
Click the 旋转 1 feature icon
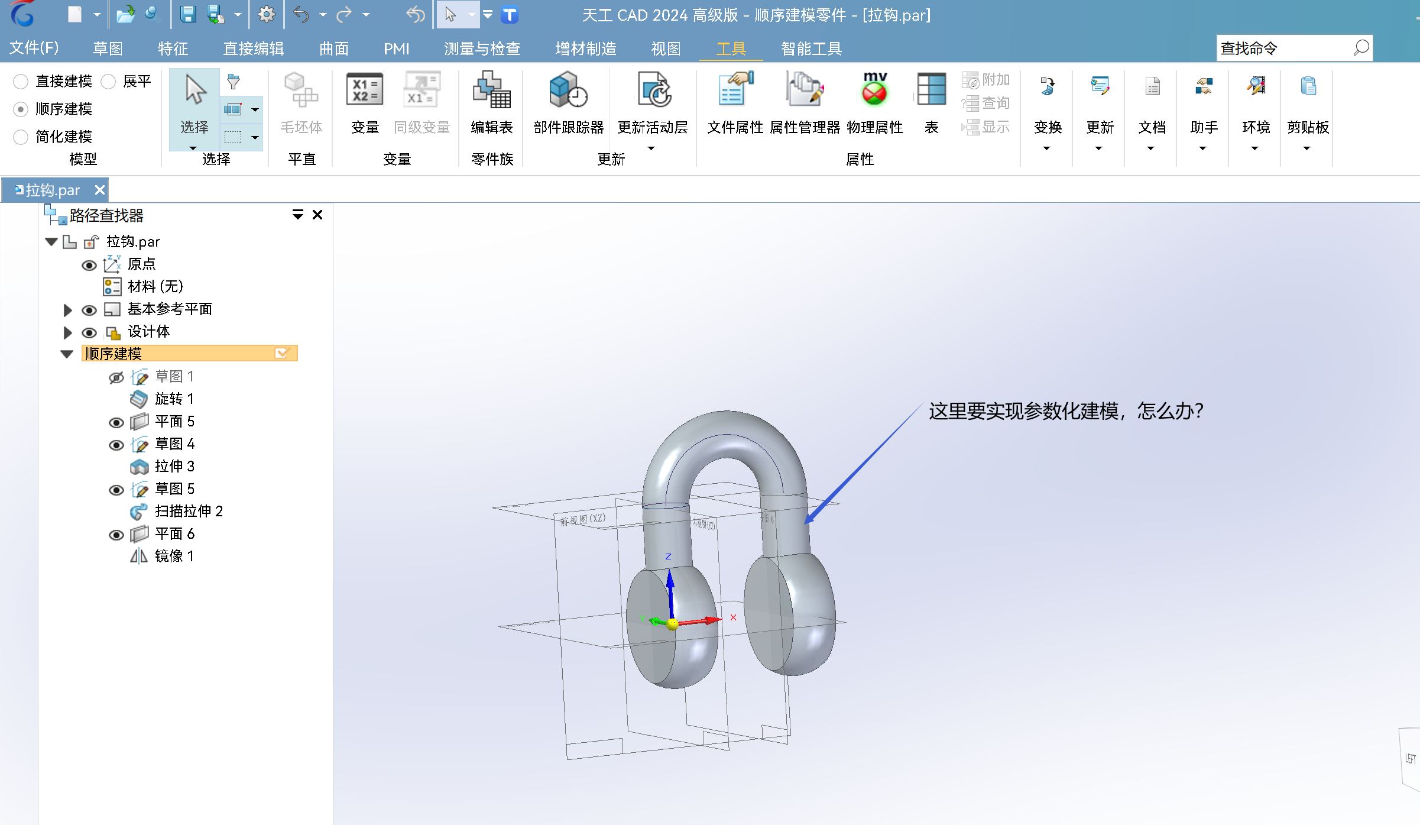click(x=139, y=399)
